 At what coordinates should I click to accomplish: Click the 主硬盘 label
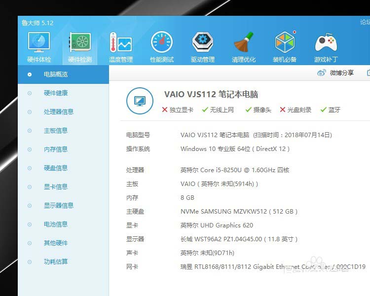135,212
